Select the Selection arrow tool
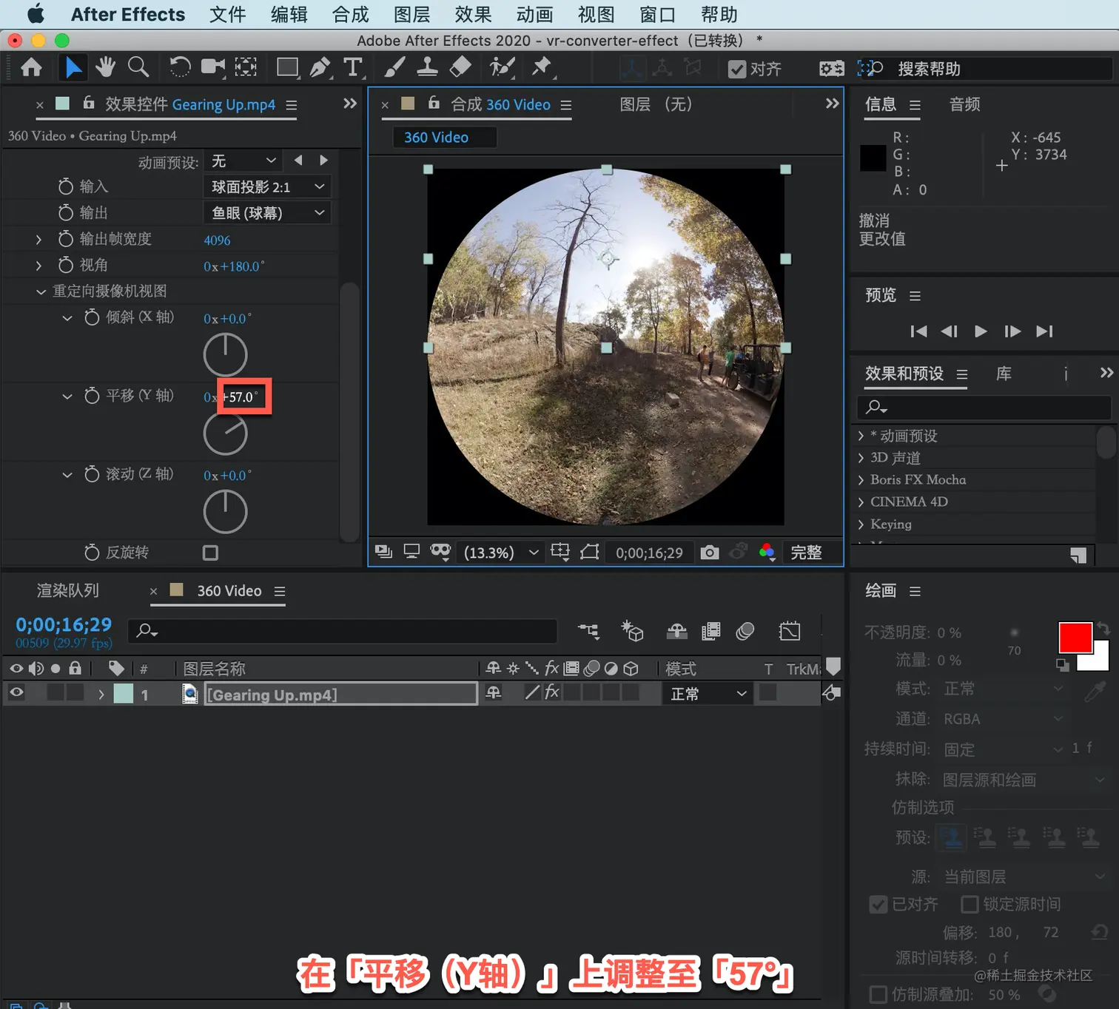 tap(73, 68)
